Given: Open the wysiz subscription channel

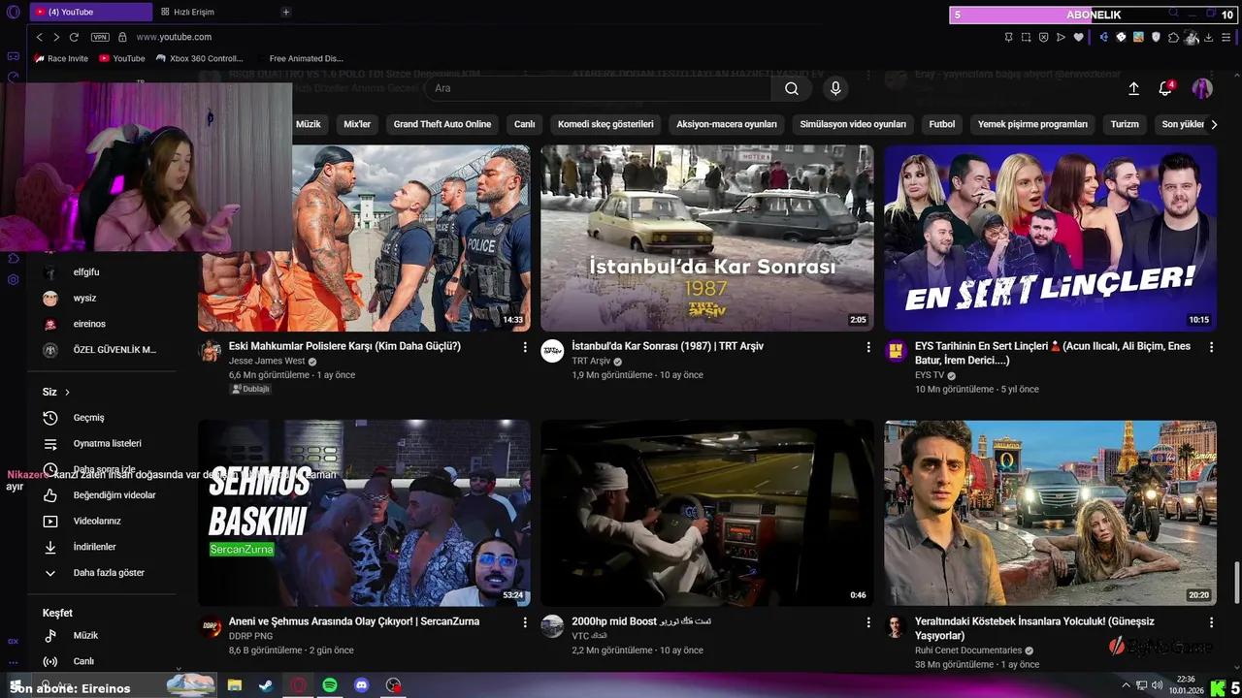Looking at the screenshot, I should coord(84,299).
